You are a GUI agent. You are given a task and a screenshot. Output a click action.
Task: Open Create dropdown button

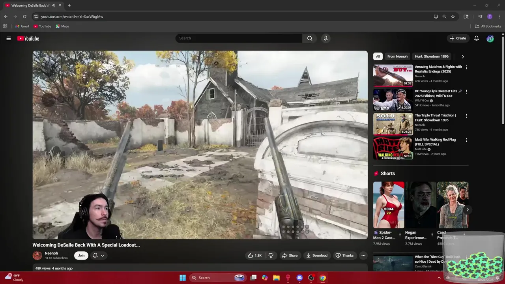click(458, 38)
